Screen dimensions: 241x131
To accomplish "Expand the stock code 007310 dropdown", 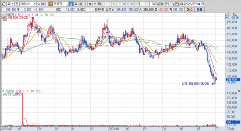I will [35, 4].
